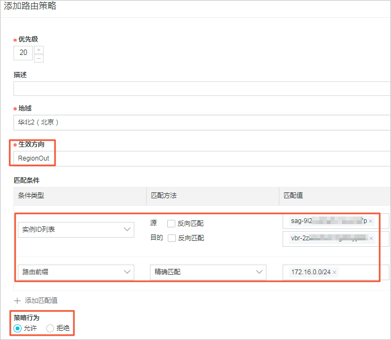Expand the 路由前缀 condition type dropdown
This screenshot has height=340, width=391.
pos(76,272)
